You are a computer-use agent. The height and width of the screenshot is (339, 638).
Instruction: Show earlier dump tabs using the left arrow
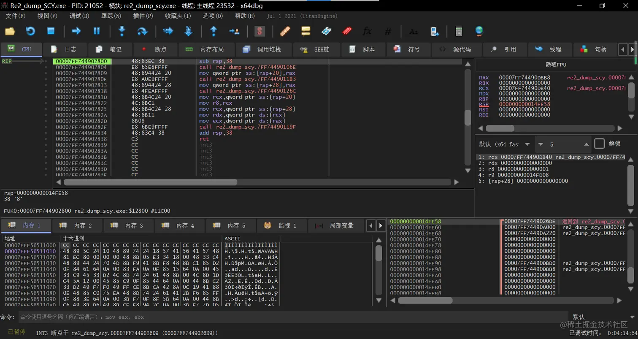coord(370,225)
